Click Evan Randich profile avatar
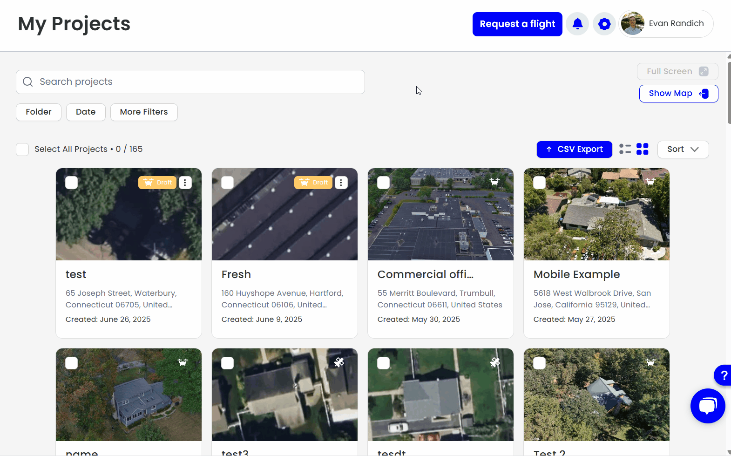Screen dimensions: 731x456 [x=633, y=24]
